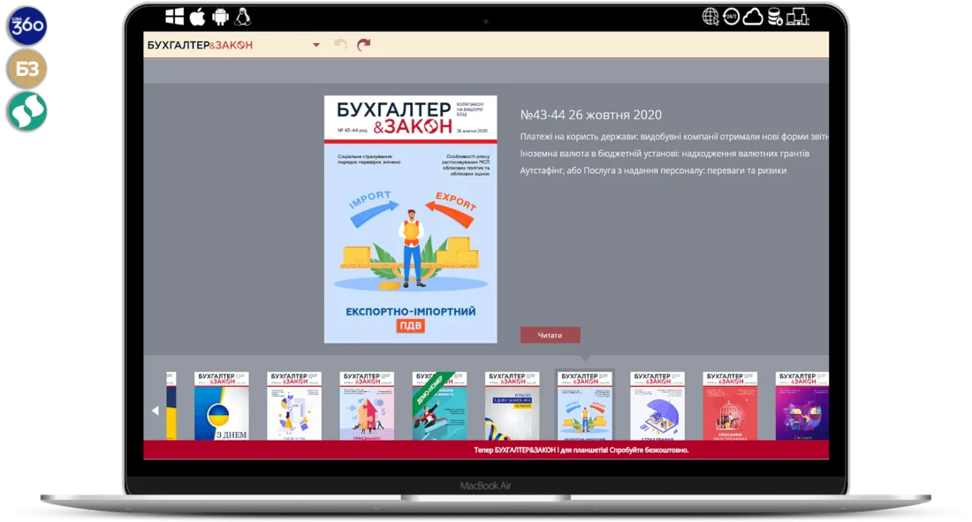Click the multi-device screens icon
972x522 pixels.
click(x=797, y=17)
